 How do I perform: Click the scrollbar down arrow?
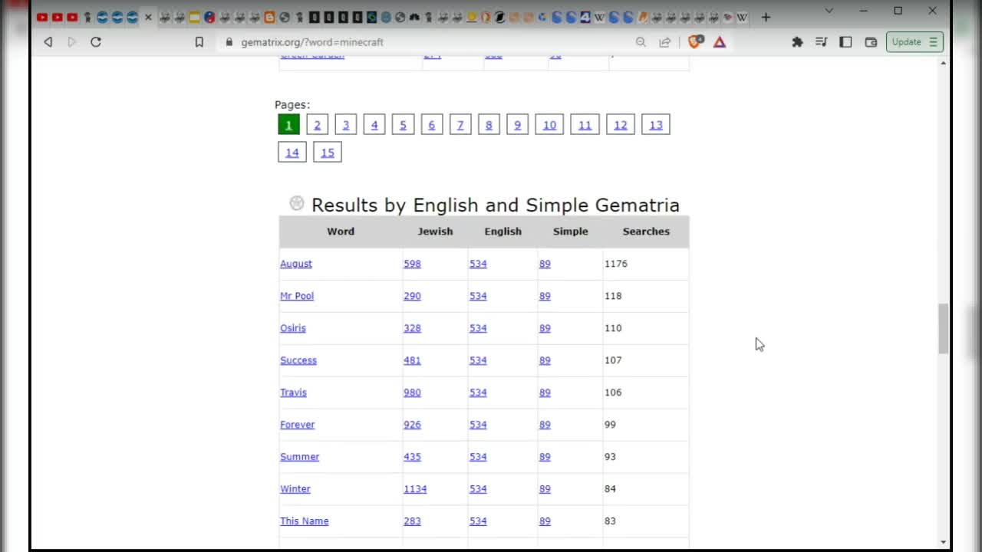pos(944,543)
